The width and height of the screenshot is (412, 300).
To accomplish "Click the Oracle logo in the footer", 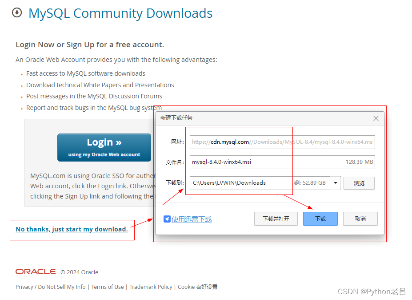I will click(x=36, y=272).
